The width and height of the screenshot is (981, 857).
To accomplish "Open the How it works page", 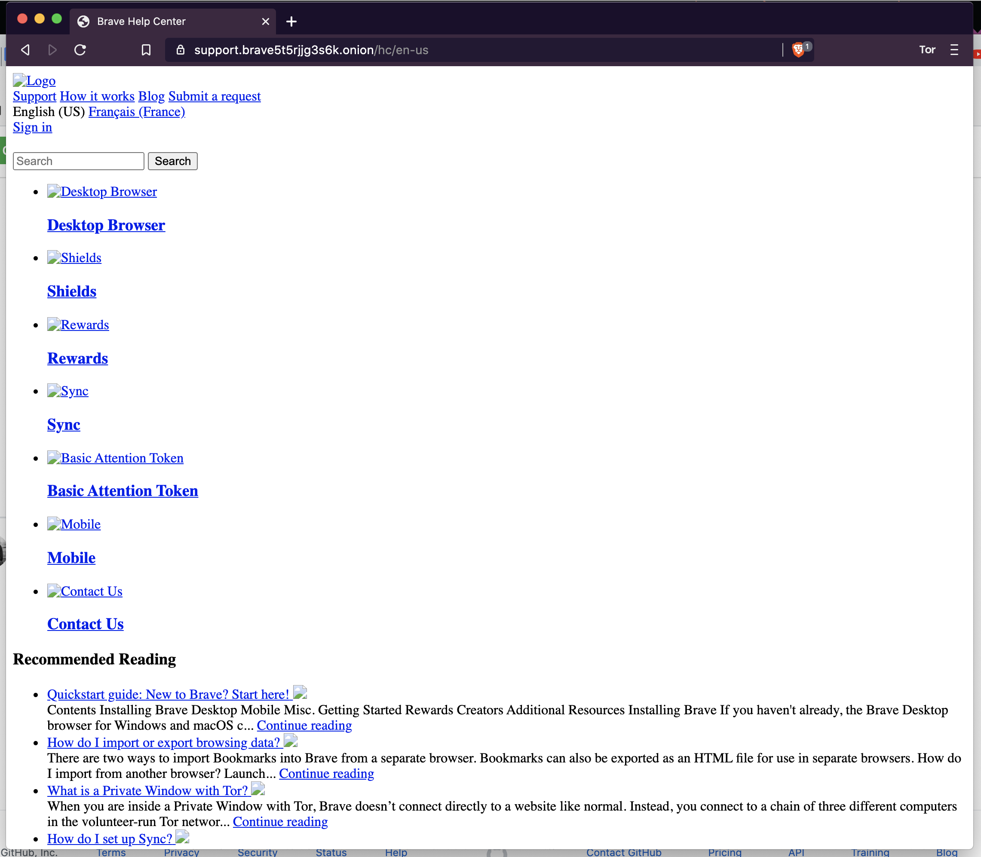I will point(97,96).
